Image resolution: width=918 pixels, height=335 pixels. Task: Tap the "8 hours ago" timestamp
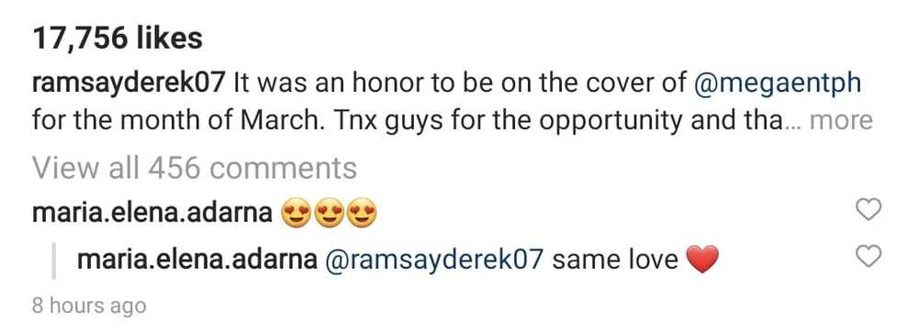click(88, 307)
